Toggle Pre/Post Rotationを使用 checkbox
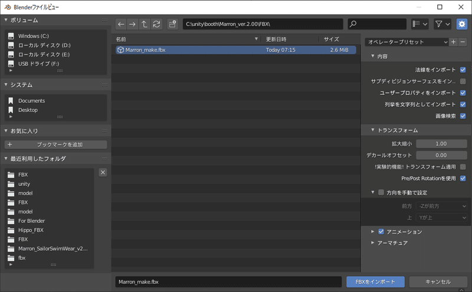 pos(463,179)
